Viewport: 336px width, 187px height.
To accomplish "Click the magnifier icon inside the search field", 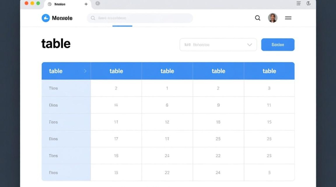I will pos(92,18).
